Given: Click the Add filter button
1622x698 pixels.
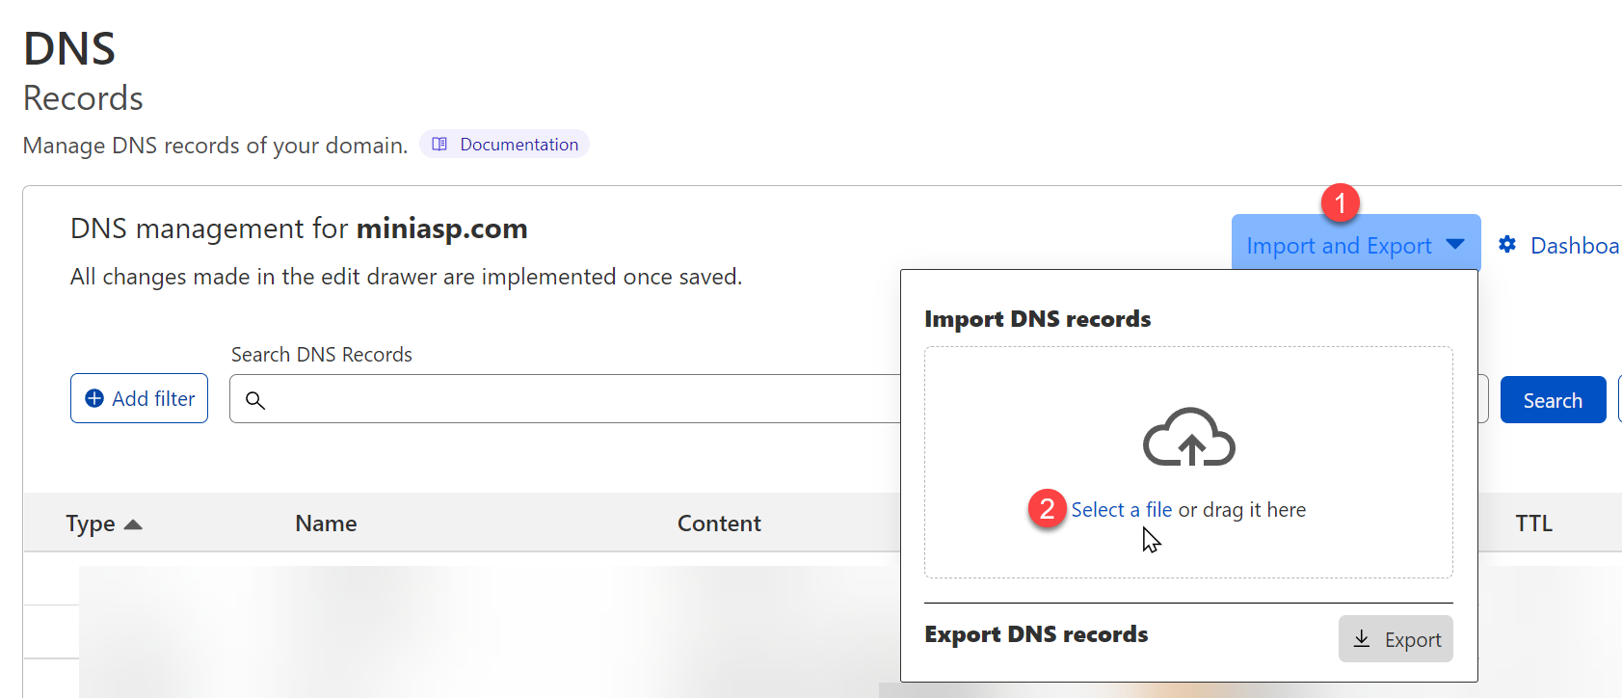Looking at the screenshot, I should 139,398.
